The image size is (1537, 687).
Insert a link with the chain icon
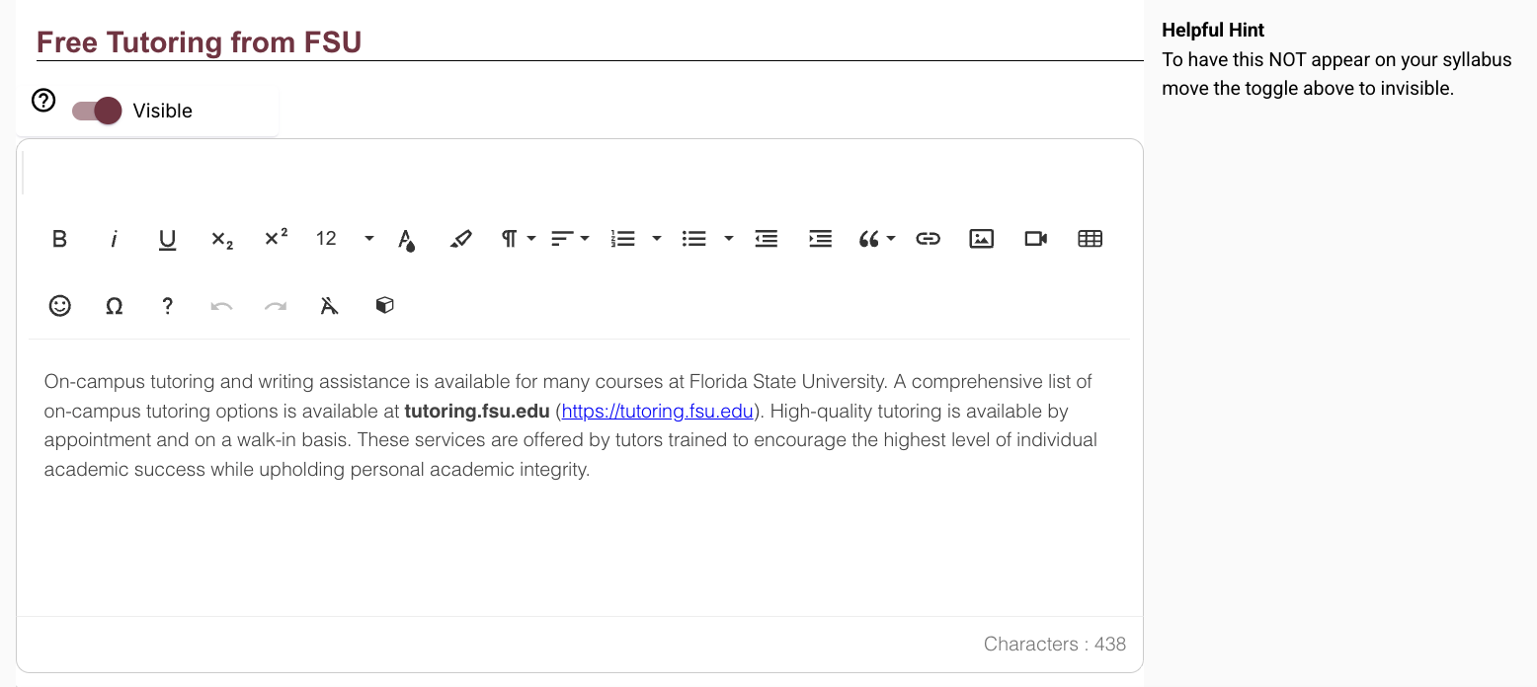(x=928, y=239)
